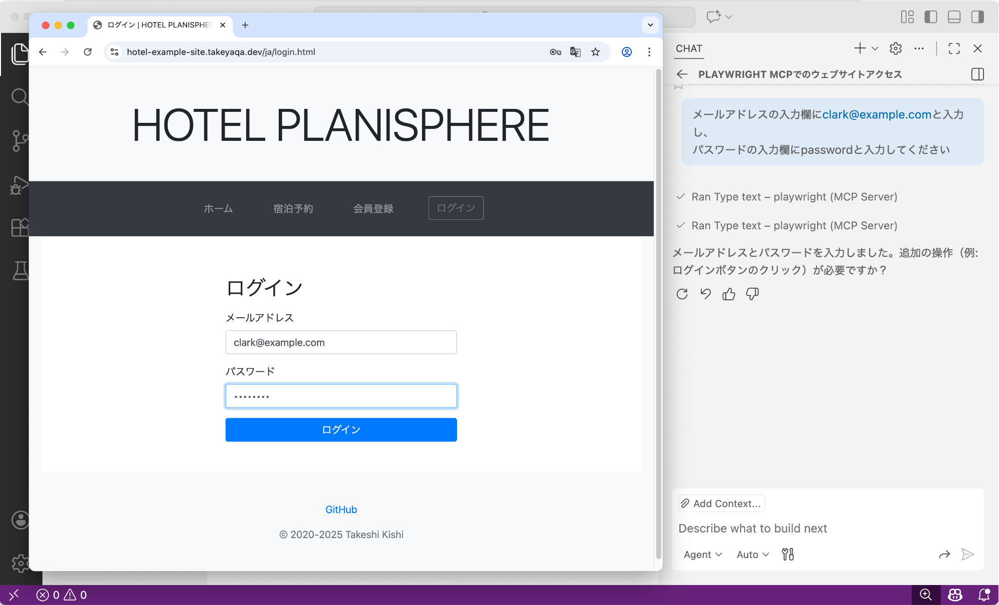
Task: Open the chat settings gear icon
Action: coord(896,48)
